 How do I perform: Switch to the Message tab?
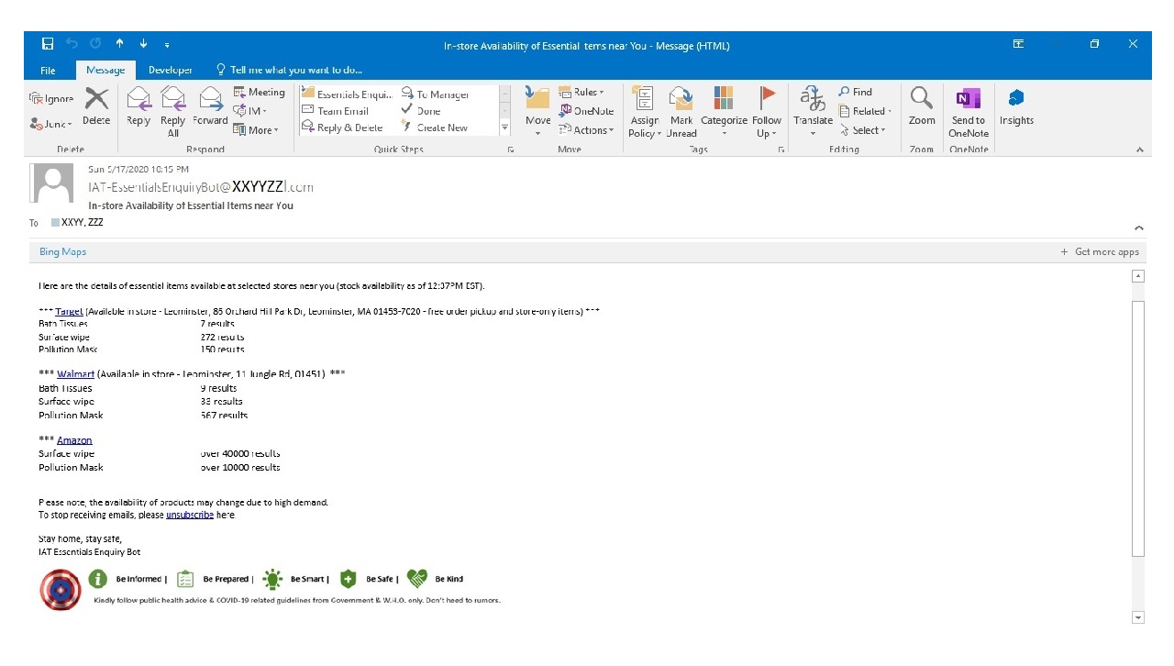105,70
